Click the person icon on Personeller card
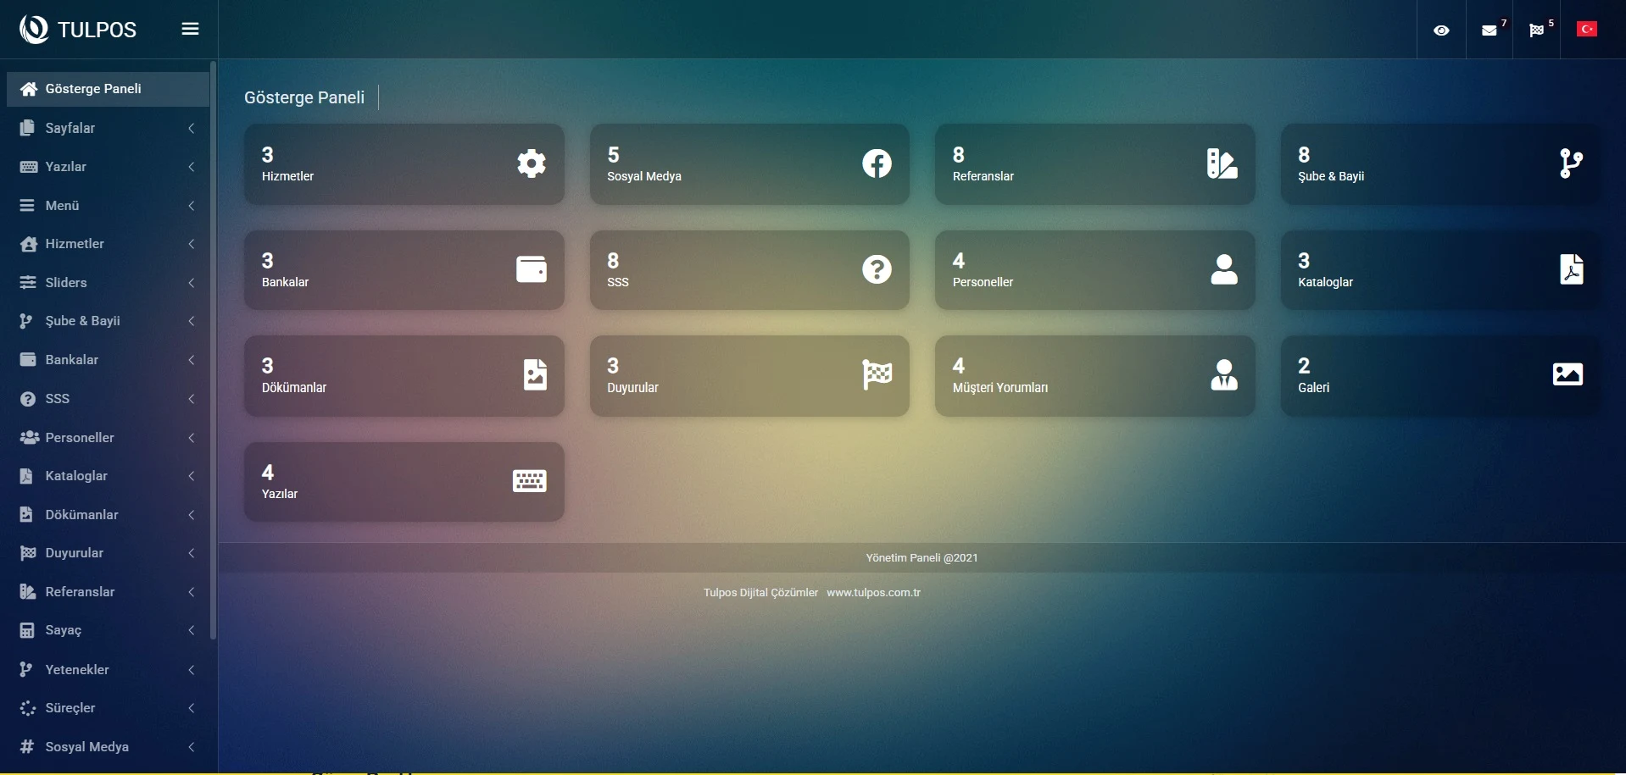 pos(1224,269)
